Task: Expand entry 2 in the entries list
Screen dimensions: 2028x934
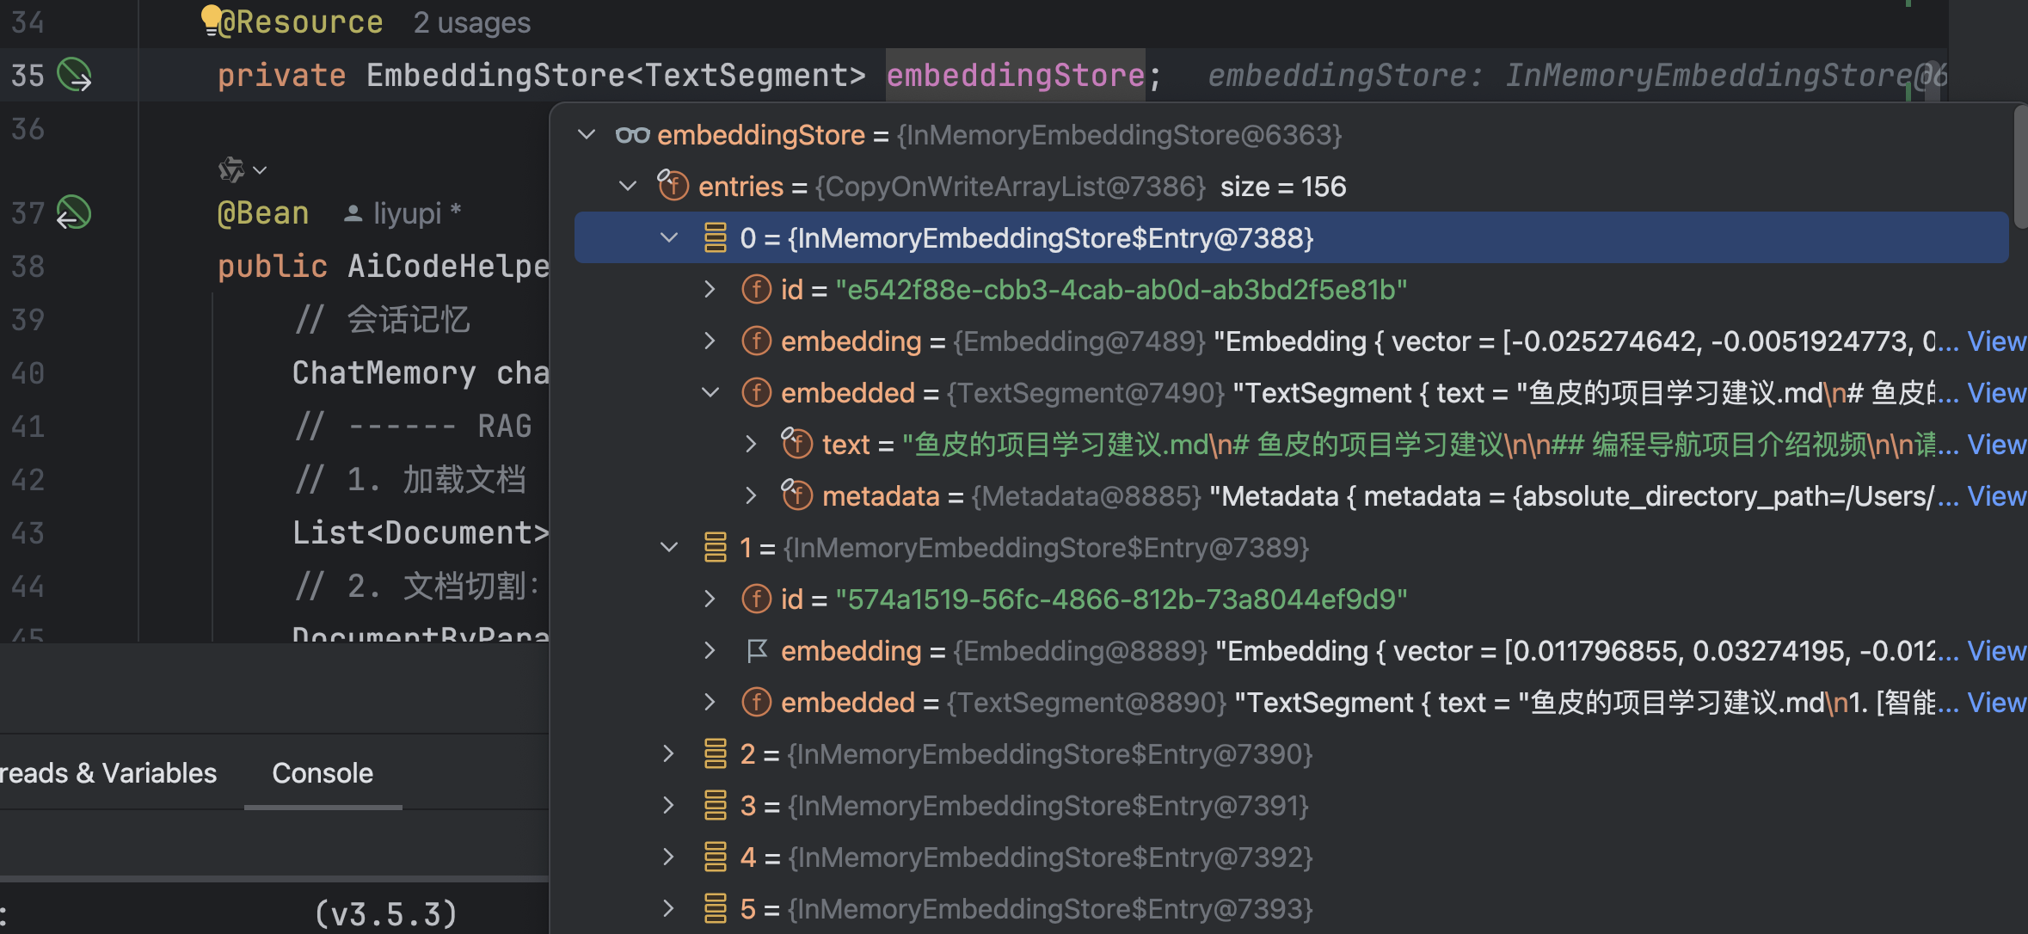Action: click(668, 754)
